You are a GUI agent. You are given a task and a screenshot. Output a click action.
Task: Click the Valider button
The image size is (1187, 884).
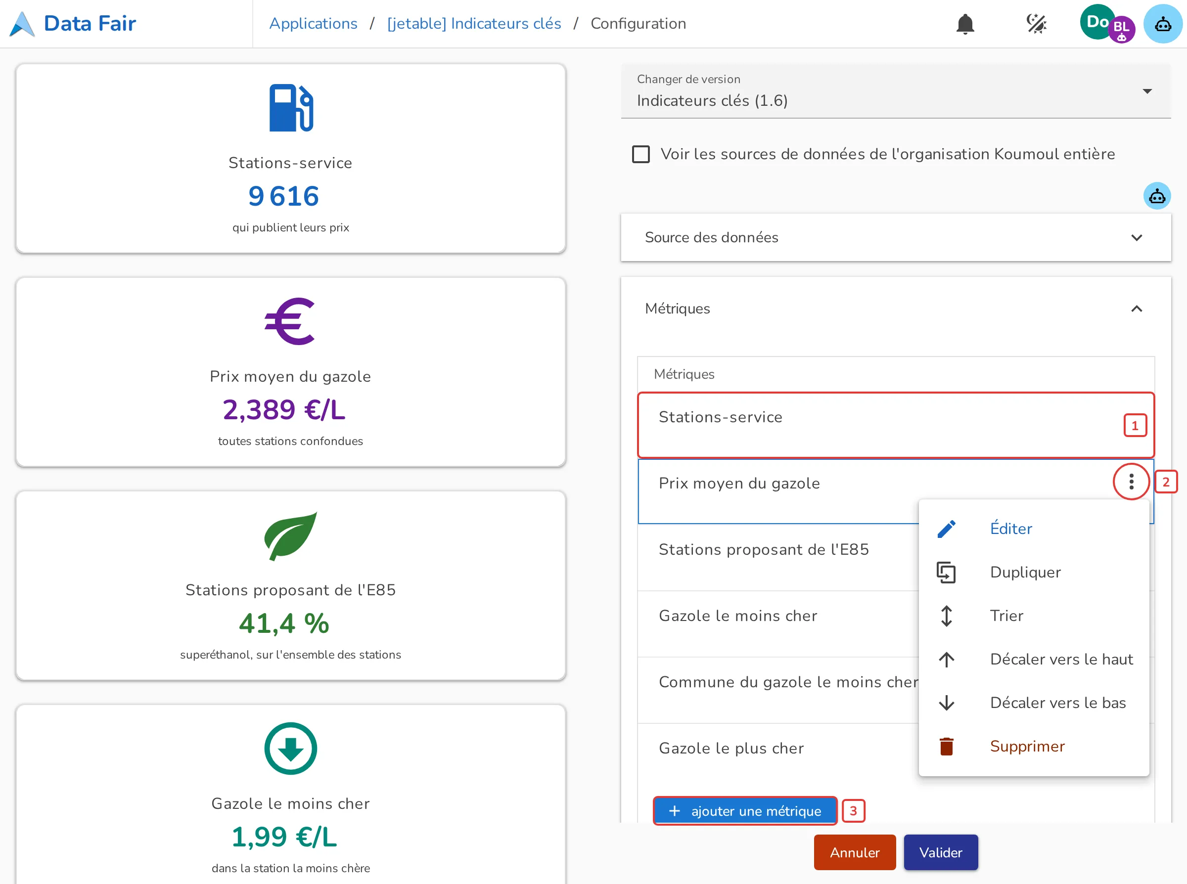click(x=940, y=852)
